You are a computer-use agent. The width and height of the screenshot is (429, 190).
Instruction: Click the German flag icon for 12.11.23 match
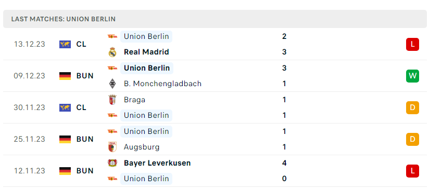[x=65, y=171]
